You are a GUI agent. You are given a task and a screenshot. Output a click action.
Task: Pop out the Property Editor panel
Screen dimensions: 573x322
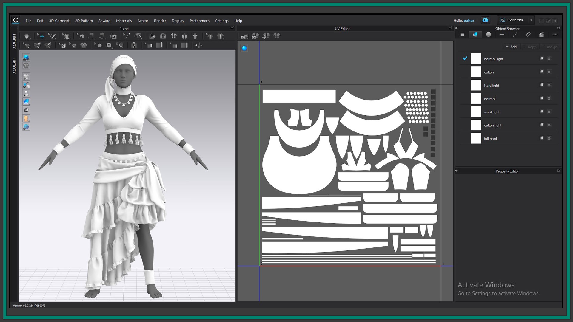tap(559, 171)
